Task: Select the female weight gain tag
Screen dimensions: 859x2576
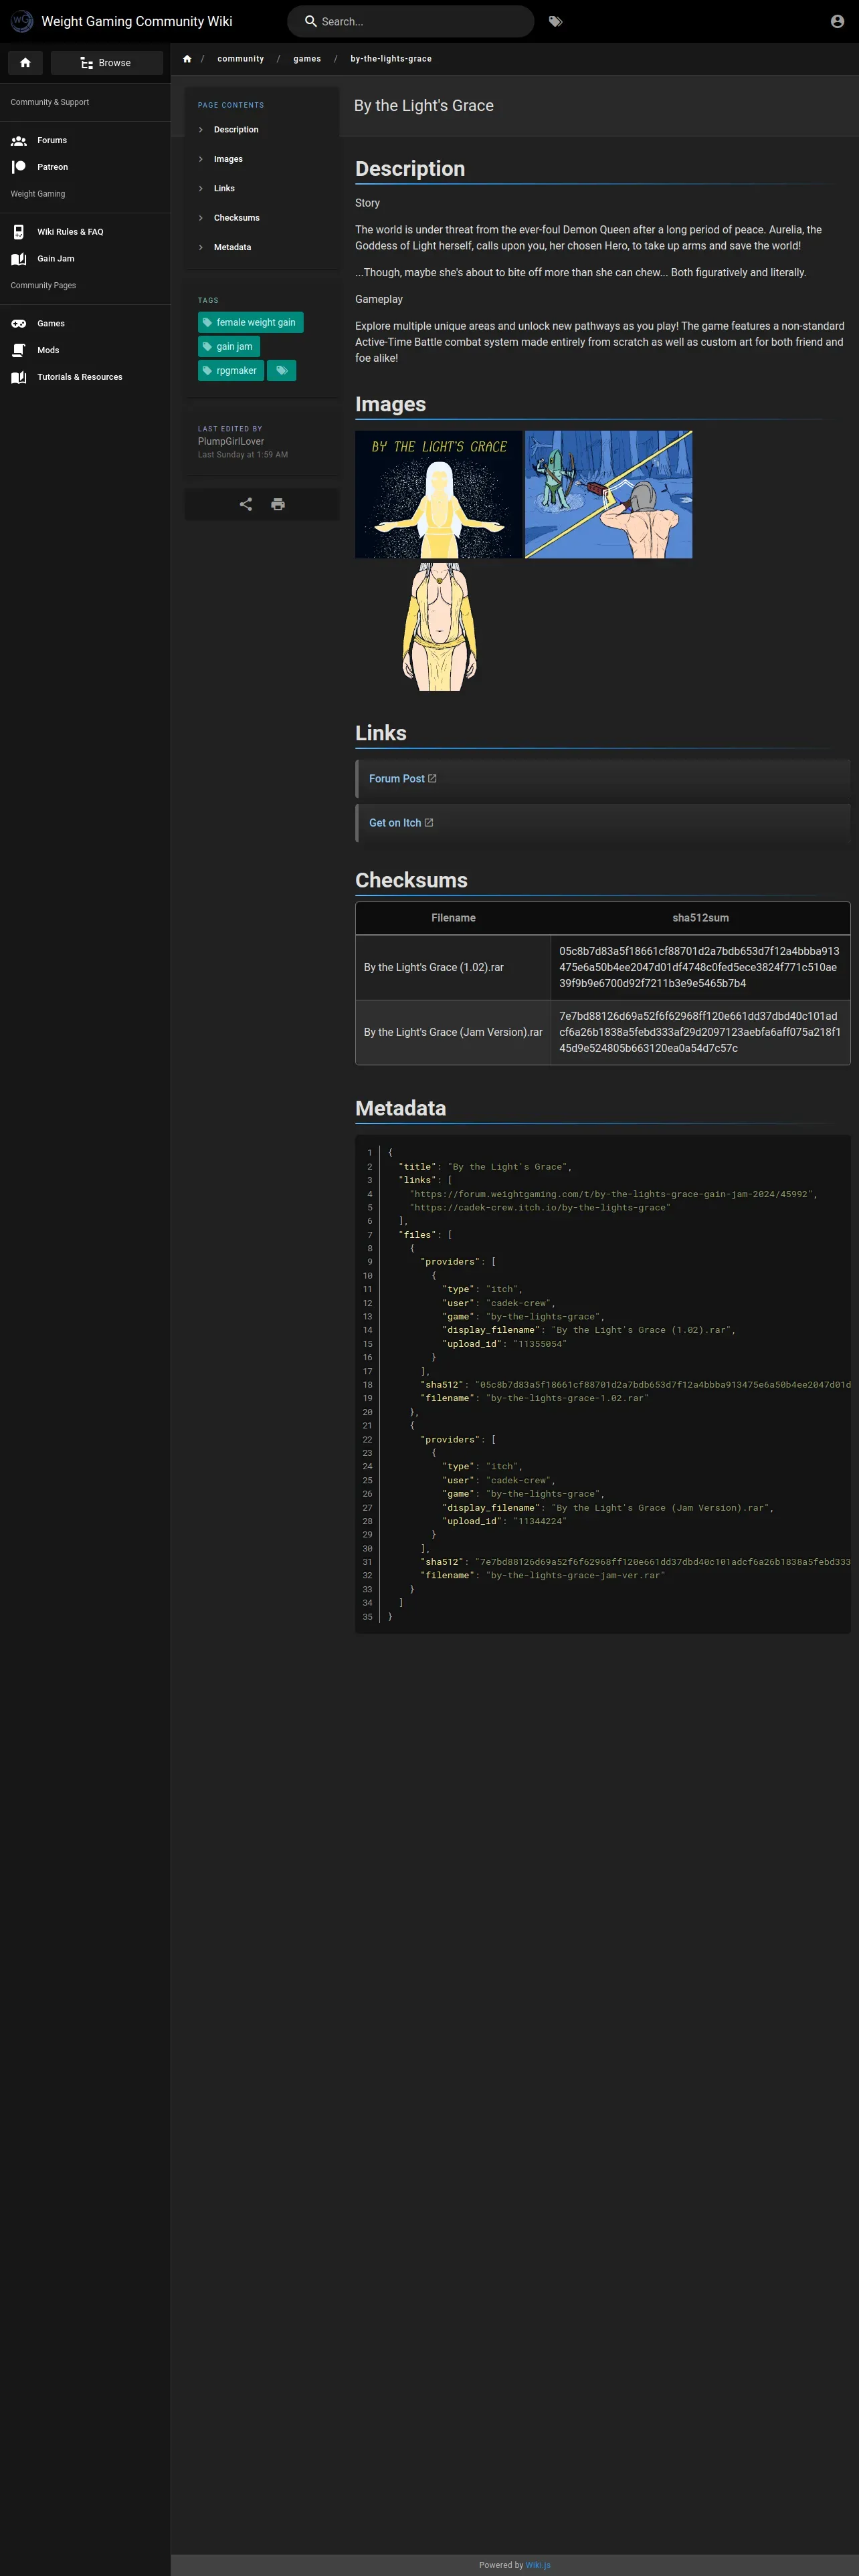Action: click(x=250, y=323)
